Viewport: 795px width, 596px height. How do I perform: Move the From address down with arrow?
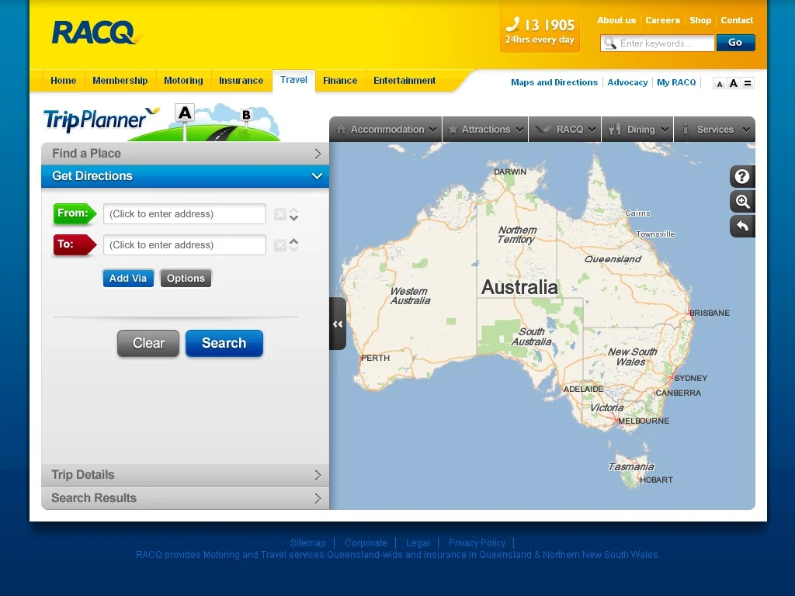point(294,218)
